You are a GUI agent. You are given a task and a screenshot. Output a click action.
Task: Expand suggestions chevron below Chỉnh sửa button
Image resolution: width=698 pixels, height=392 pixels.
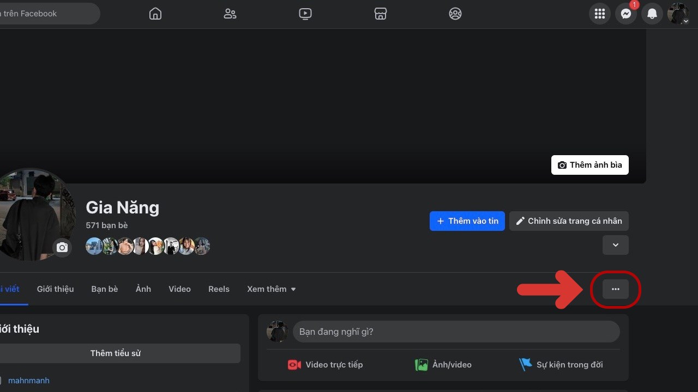[616, 245]
